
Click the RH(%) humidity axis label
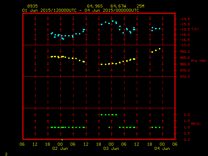click(x=196, y=124)
